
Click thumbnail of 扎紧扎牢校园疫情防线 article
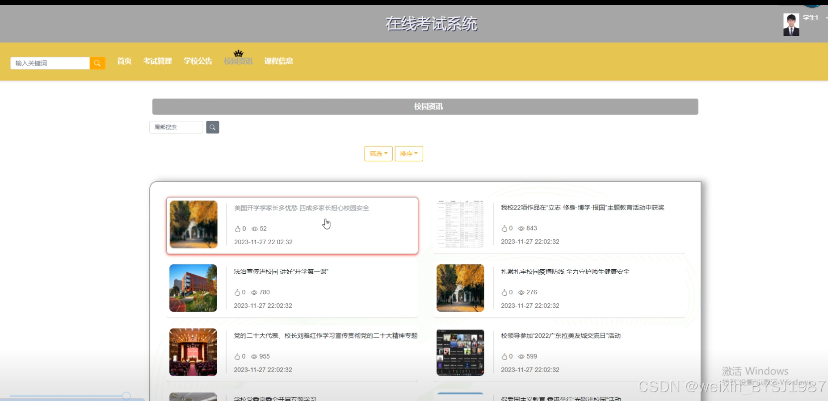coord(460,288)
